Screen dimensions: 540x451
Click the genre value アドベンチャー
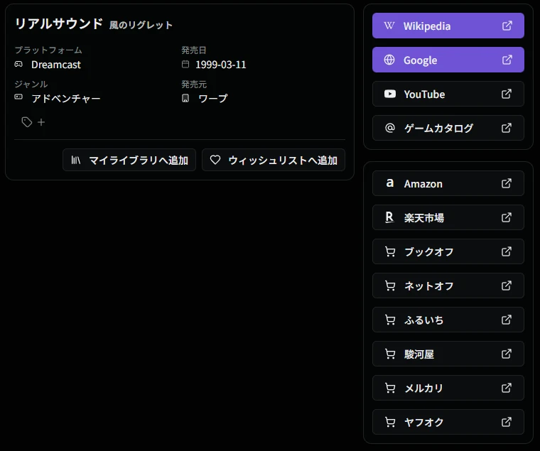point(66,99)
